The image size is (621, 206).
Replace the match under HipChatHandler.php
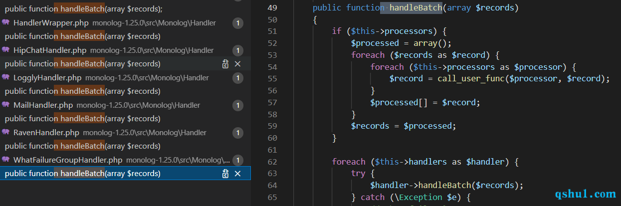click(x=225, y=64)
